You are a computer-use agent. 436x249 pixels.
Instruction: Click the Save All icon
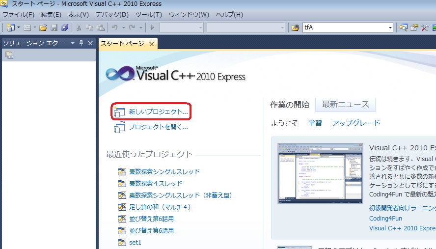pyautogui.click(x=65, y=28)
